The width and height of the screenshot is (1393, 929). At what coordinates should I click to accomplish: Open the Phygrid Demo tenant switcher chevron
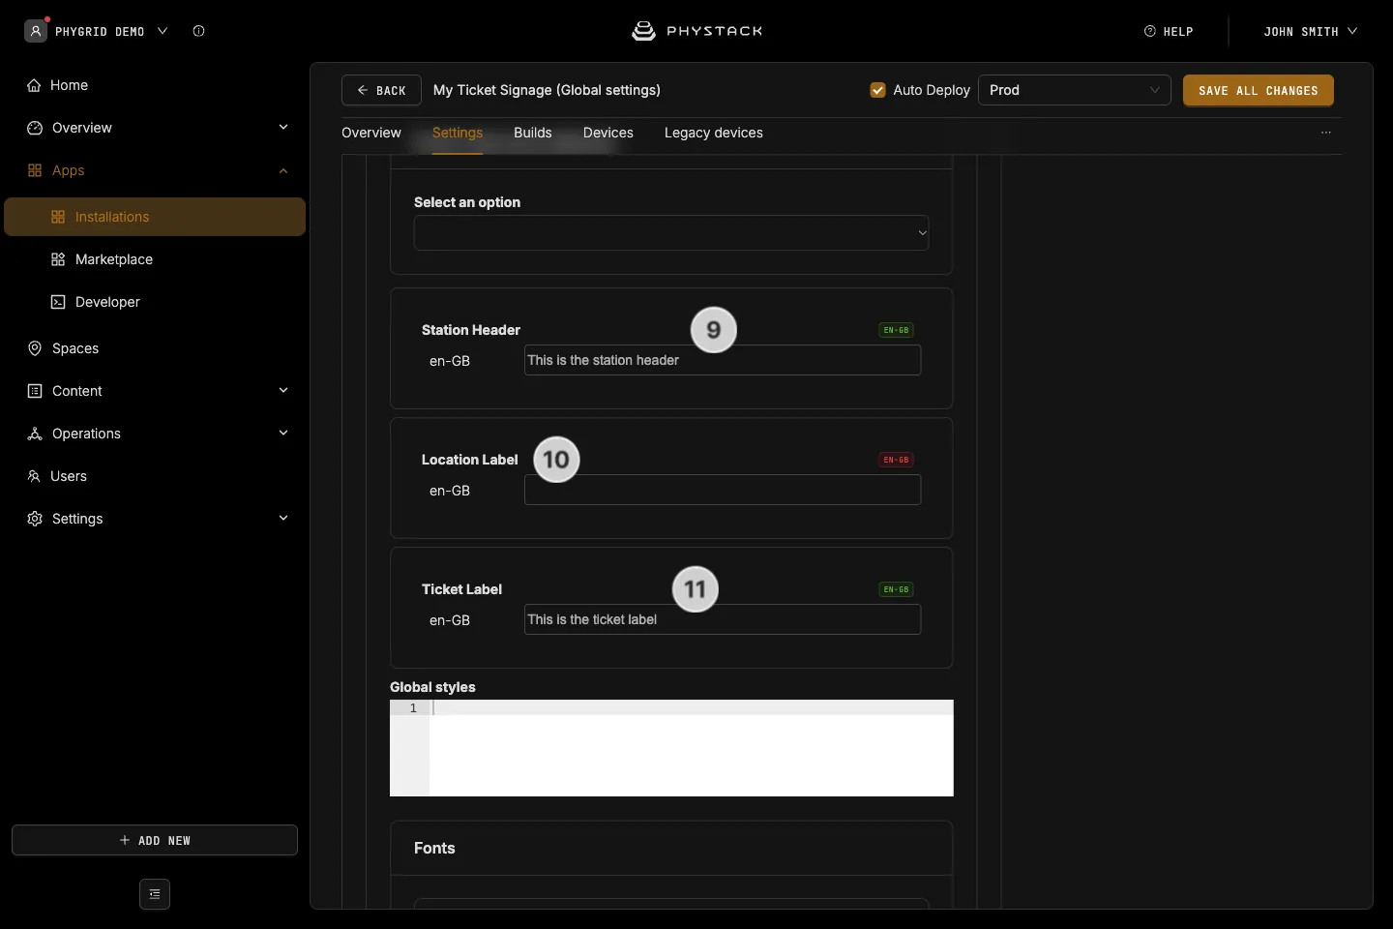coord(163,31)
